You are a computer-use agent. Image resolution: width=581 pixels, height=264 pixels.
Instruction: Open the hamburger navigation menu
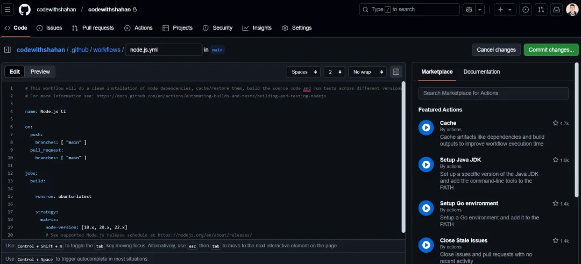point(7,10)
